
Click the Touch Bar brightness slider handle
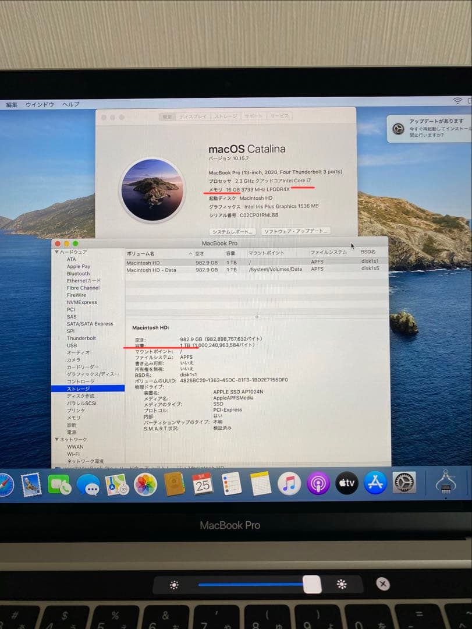(x=312, y=584)
